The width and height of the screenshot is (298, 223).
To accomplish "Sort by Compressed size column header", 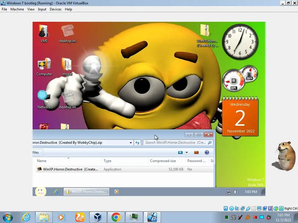I will click(x=167, y=161).
